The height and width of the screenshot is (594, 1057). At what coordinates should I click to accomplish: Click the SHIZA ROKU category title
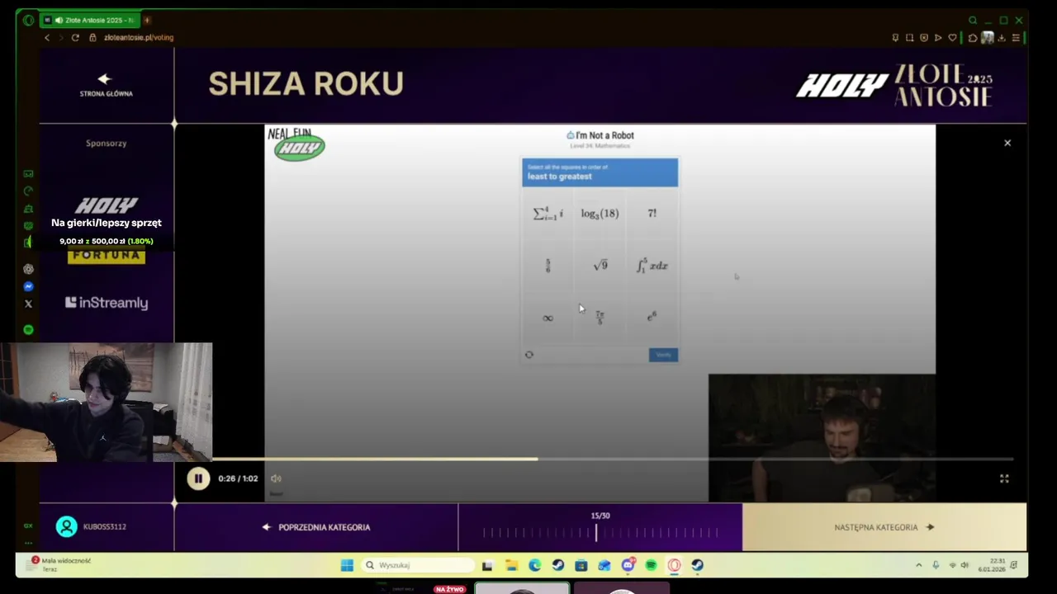(x=306, y=84)
